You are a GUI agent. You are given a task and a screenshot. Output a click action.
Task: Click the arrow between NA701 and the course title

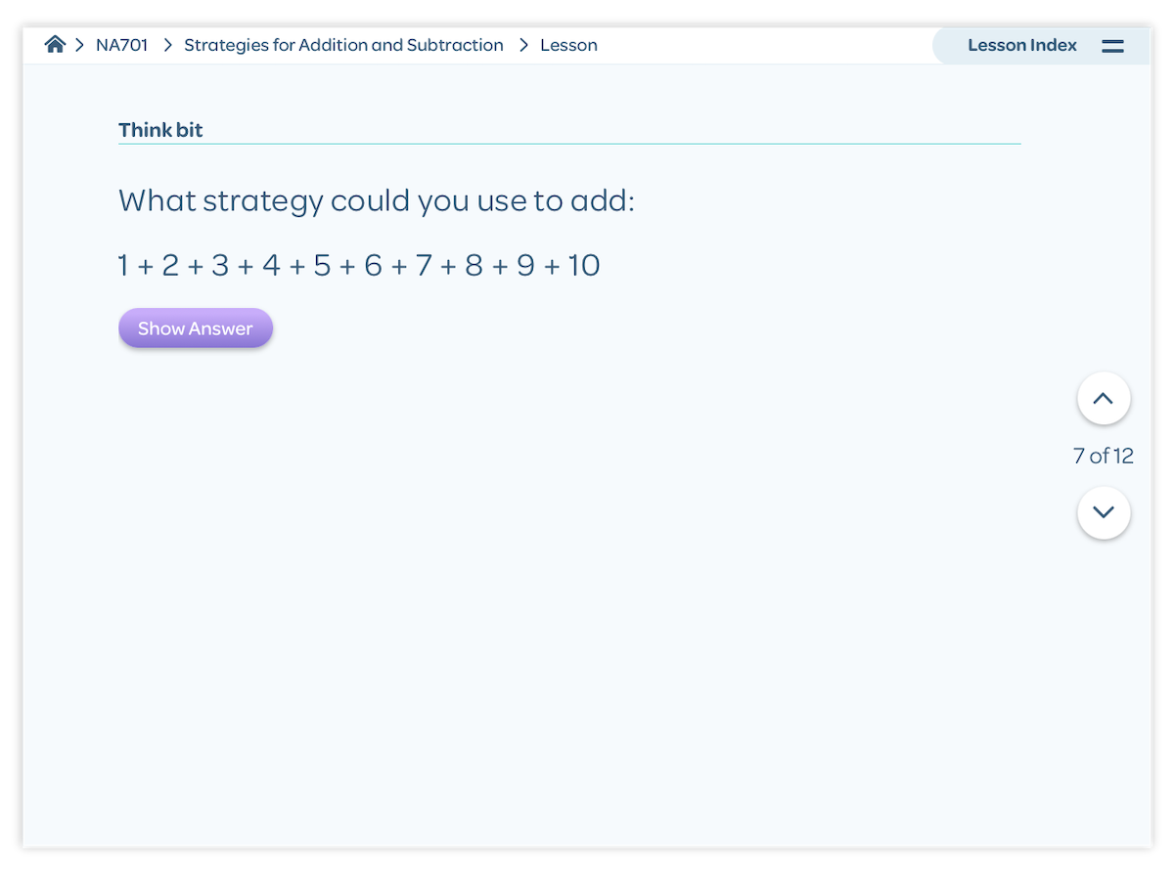(167, 44)
